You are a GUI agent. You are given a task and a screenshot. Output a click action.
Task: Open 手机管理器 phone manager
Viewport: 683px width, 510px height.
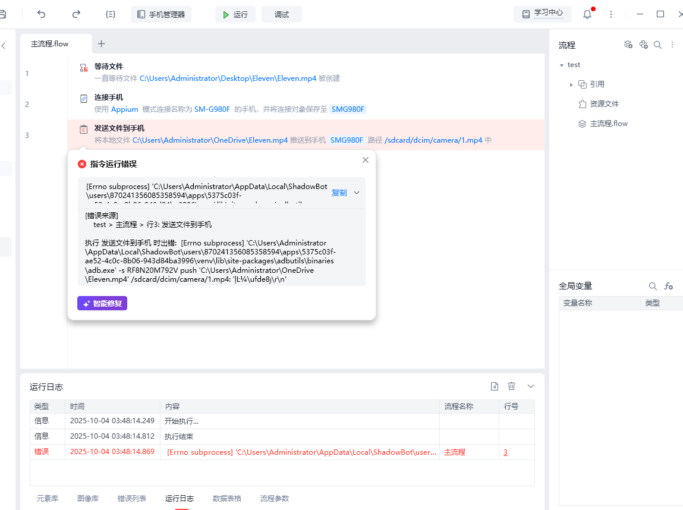[161, 14]
